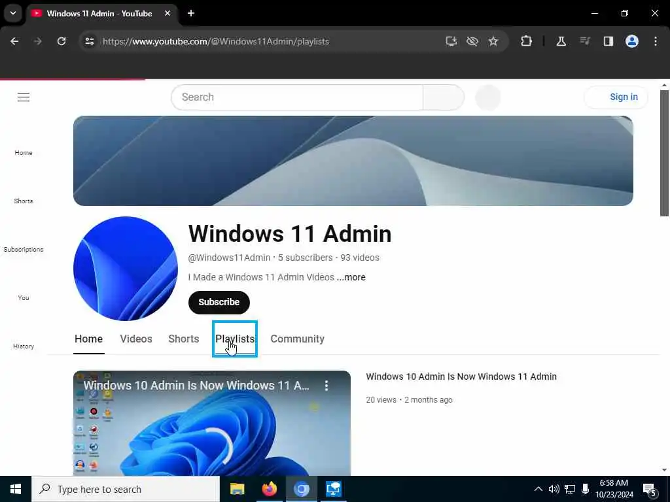Switch to Chrome taskbar icon
The image size is (670, 502).
coord(301,489)
